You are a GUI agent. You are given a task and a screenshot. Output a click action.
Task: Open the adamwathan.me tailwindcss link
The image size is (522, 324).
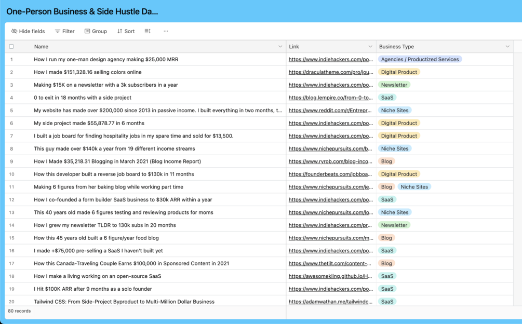click(x=330, y=302)
